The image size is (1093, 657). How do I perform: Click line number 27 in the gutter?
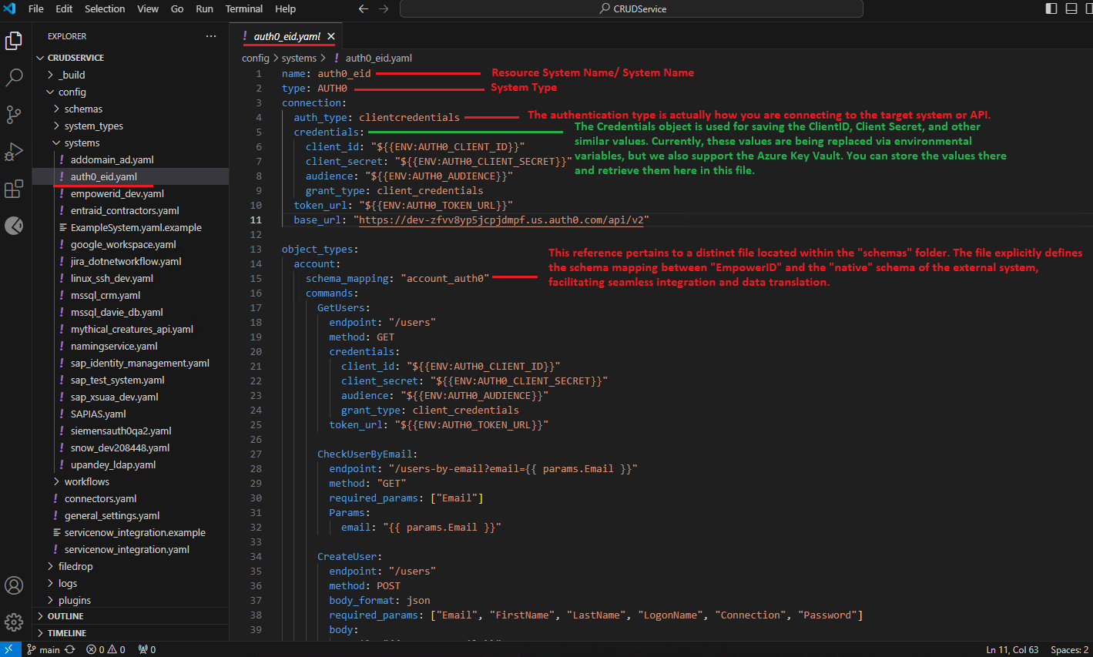(256, 454)
